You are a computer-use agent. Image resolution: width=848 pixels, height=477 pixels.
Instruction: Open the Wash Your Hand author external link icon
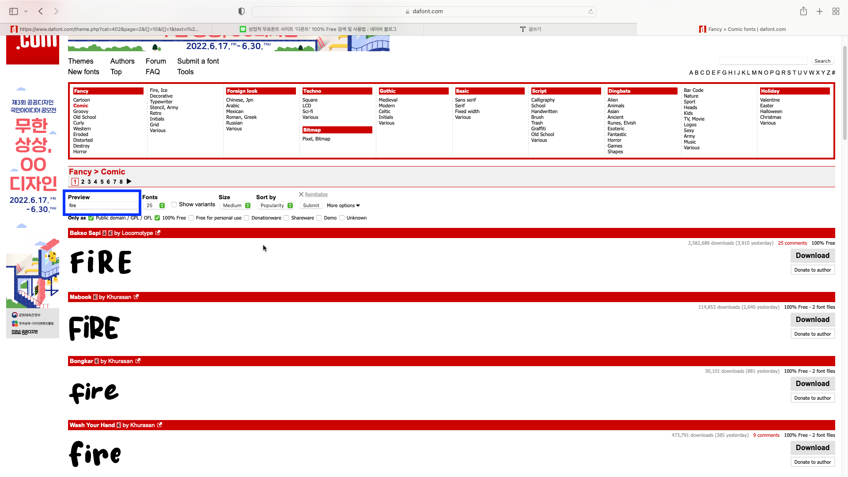click(159, 425)
